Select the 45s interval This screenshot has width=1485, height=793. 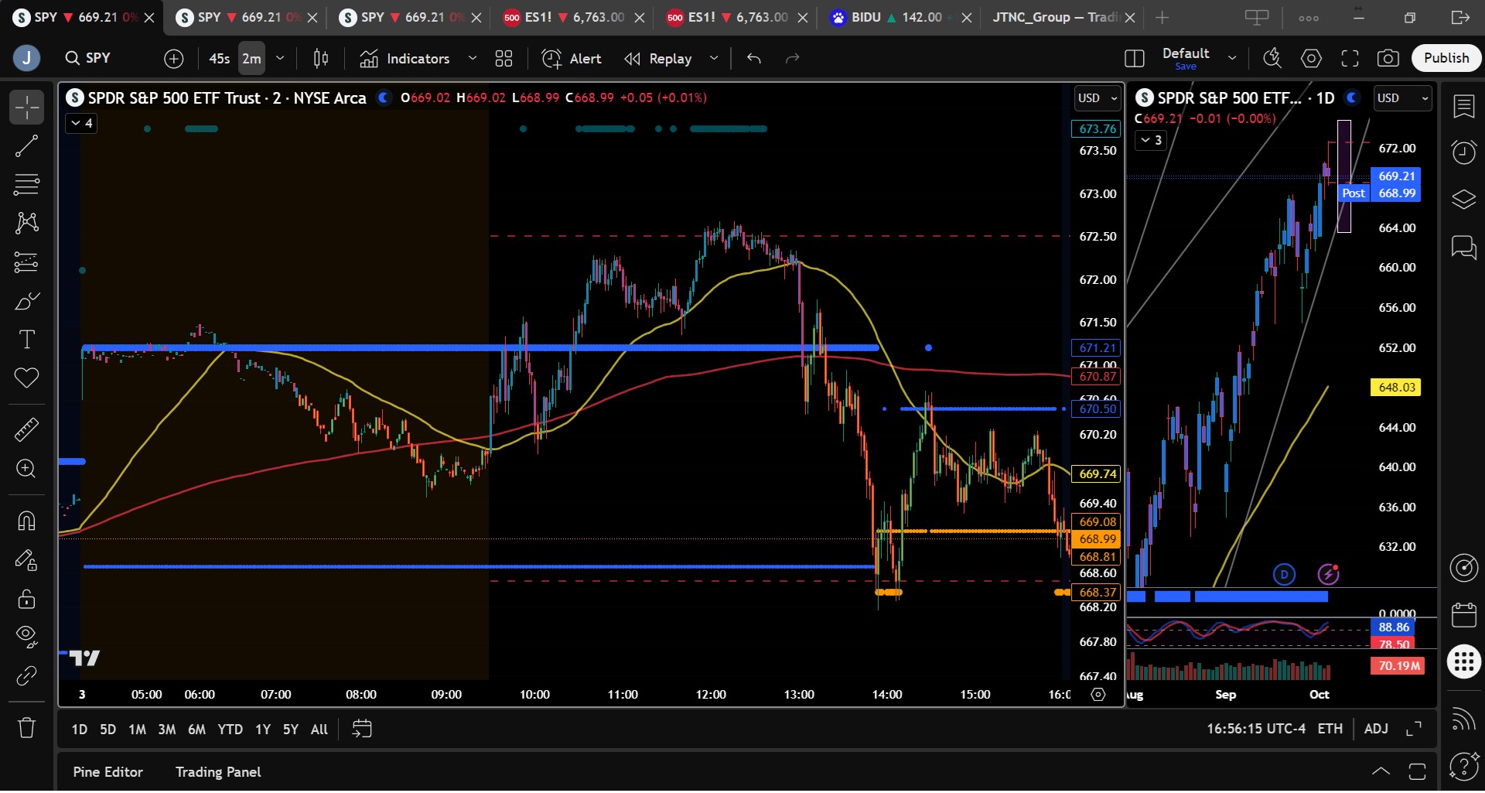[x=220, y=59]
